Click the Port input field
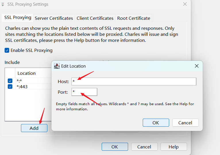Image resolution: width=220 pixels, height=155 pixels. click(x=84, y=92)
